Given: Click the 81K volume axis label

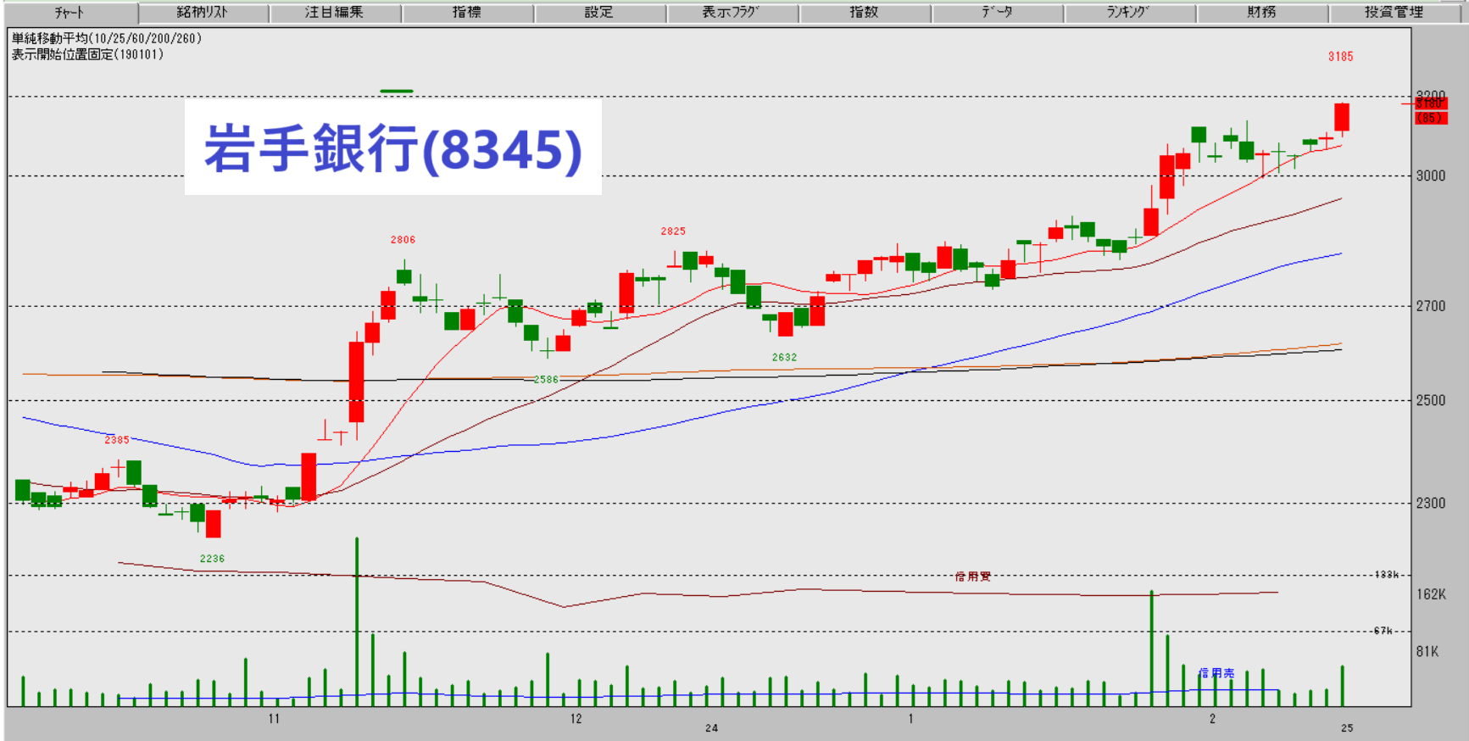Looking at the screenshot, I should pos(1427,651).
